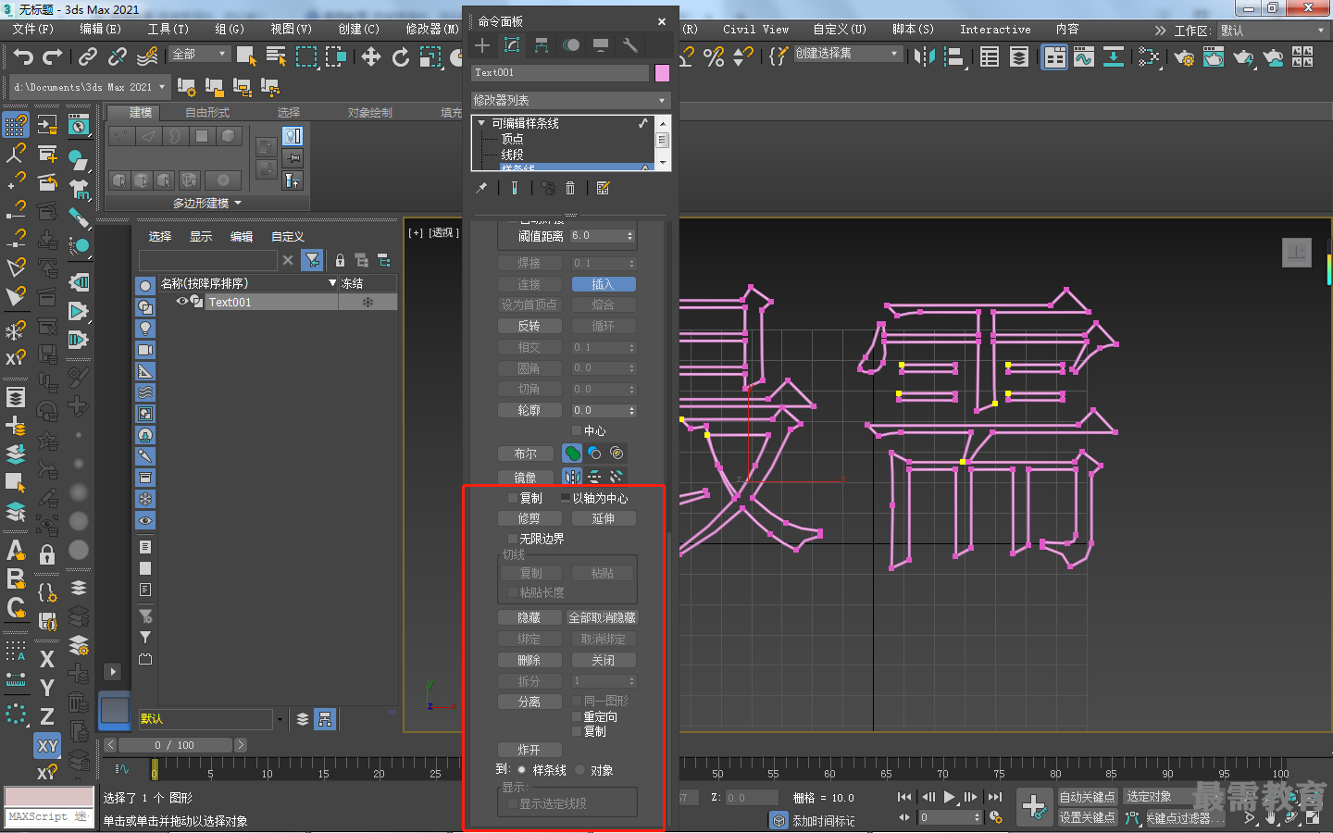Screen dimensions: 1333x833
Task: Click the 全部取消隐藏 button
Action: 603,617
